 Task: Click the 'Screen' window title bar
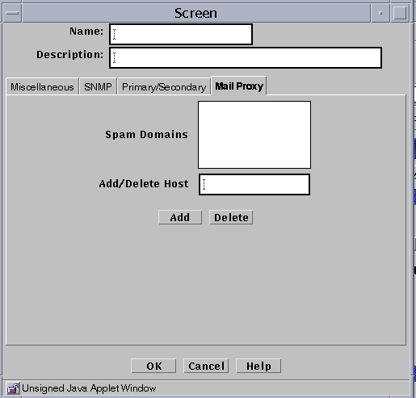click(x=195, y=13)
